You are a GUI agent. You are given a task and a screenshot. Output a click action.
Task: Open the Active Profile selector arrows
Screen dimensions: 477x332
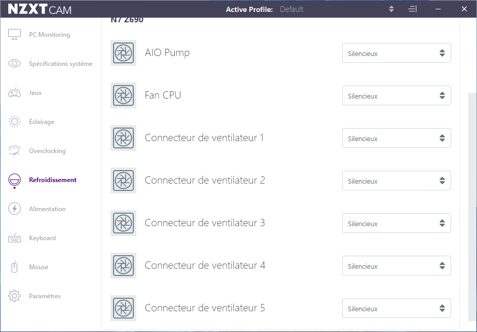[x=391, y=9]
